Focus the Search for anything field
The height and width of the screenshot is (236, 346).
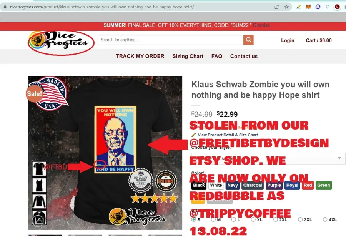point(171,40)
